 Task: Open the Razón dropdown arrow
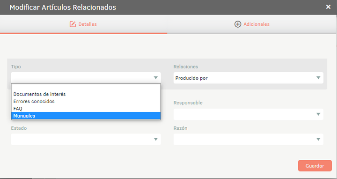pyautogui.click(x=318, y=139)
